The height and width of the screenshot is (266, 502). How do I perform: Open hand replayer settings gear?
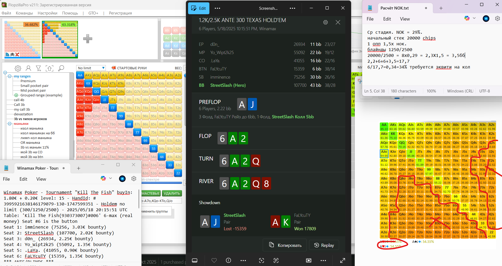click(x=326, y=22)
